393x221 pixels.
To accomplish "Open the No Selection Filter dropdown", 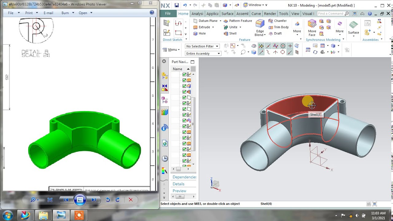I will click(x=202, y=46).
